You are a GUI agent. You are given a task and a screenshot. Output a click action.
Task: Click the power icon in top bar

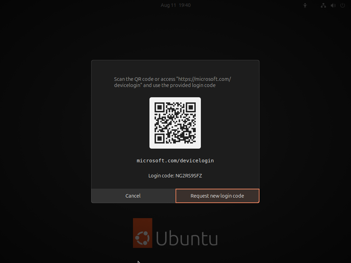point(342,5)
